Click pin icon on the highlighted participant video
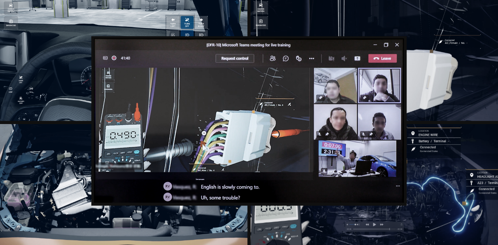 tap(364, 98)
